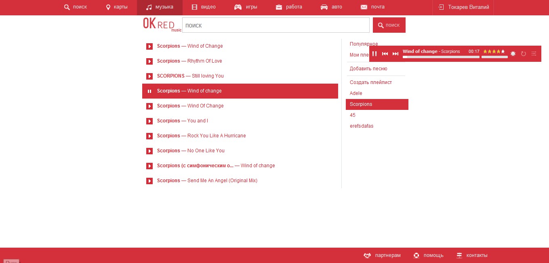Open музыка tab in top navigation

(160, 7)
